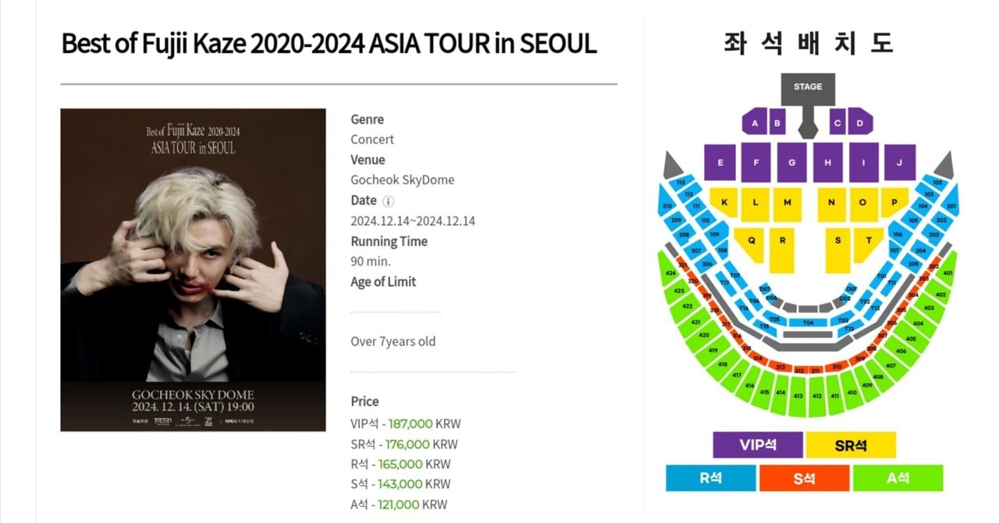Click blue section T04 at center
Screen dimensions: 999x523
[x=808, y=322]
